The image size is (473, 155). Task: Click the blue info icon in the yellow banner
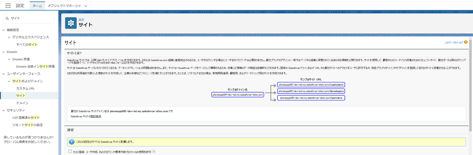point(72,141)
